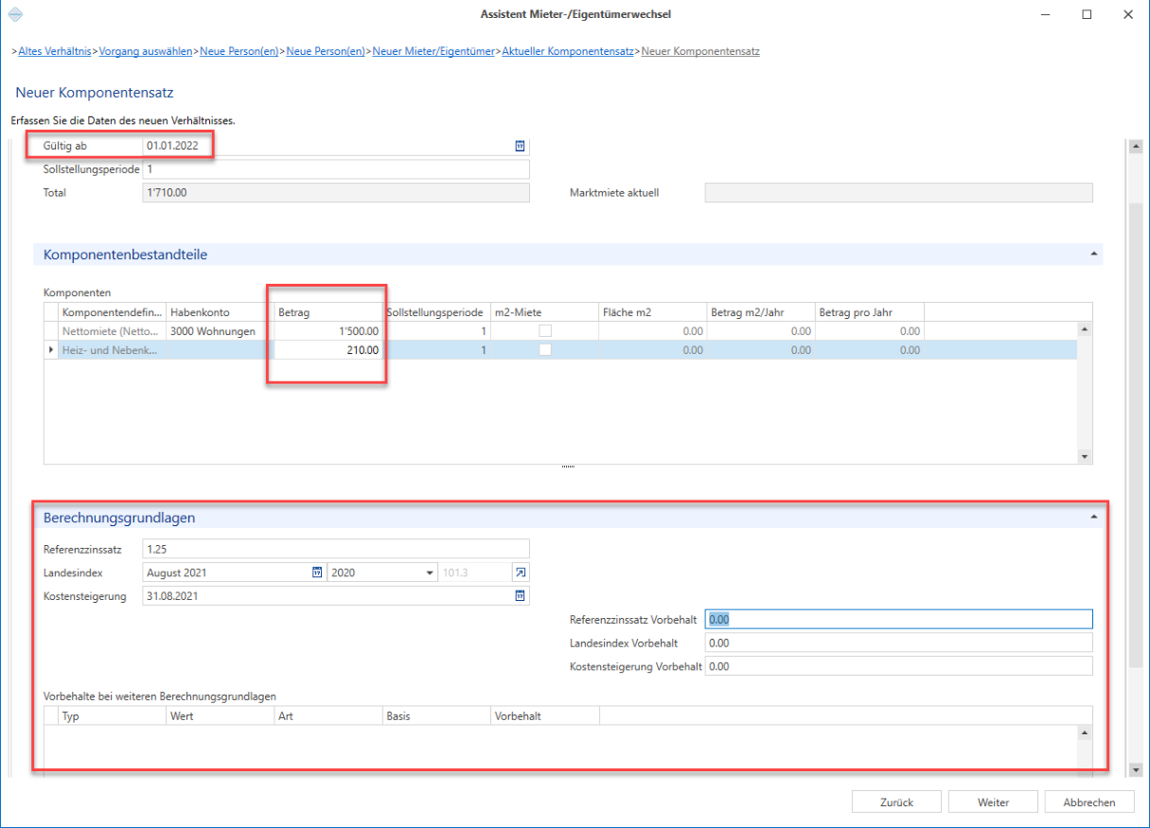Toggle m2-Miete checkbox for Heiz- und Nebenk... row
Viewport: 1150px width, 828px height.
[x=545, y=350]
